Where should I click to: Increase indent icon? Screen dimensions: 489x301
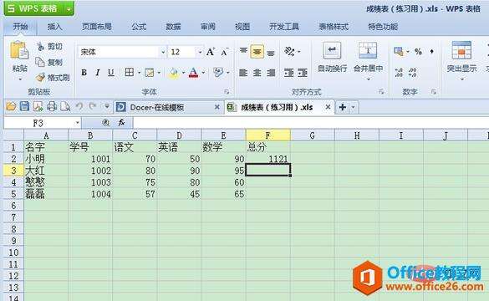303,73
